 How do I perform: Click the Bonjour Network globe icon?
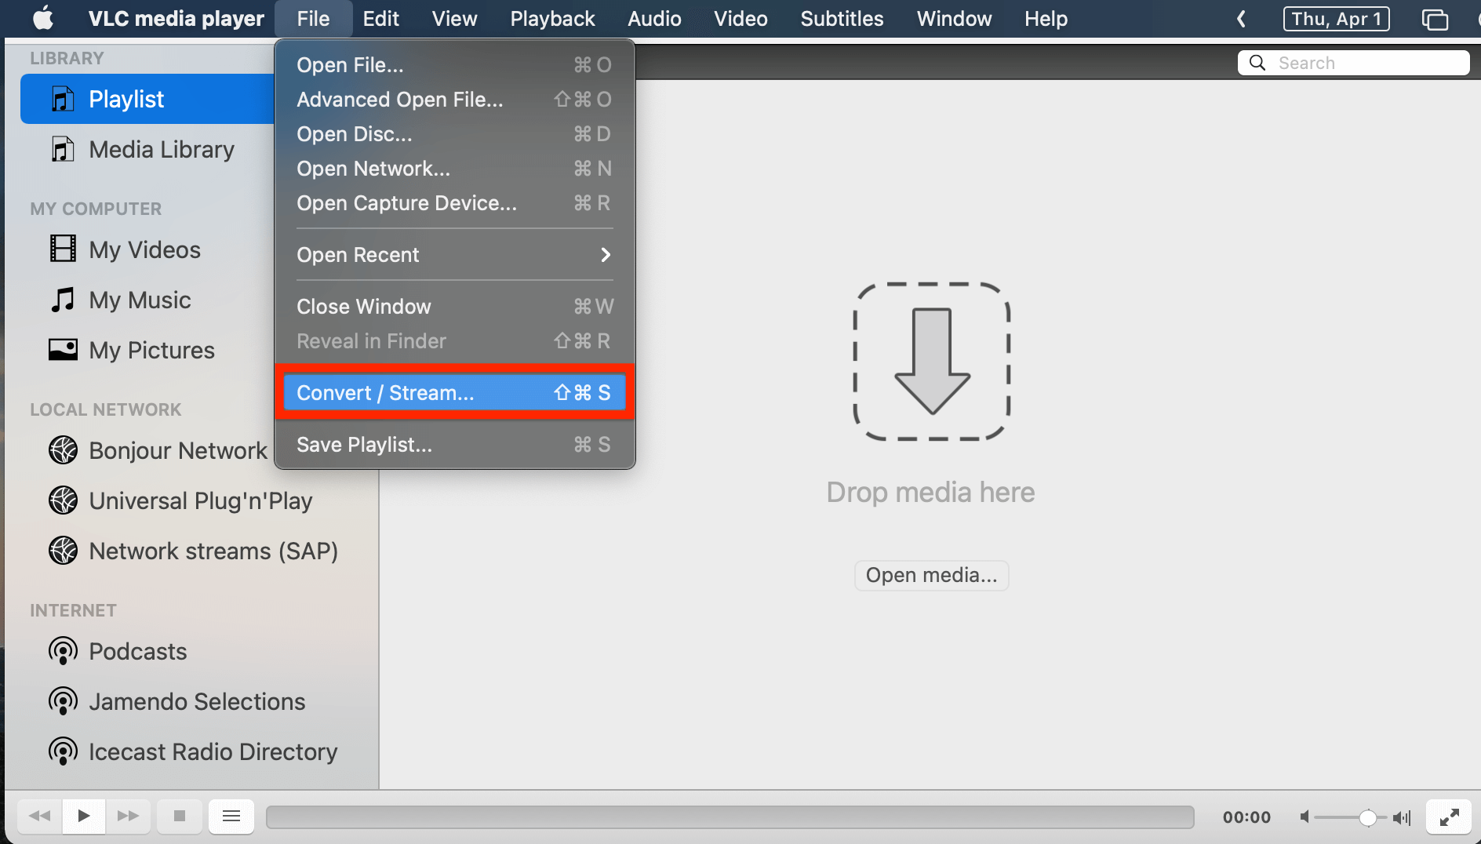[x=63, y=449]
